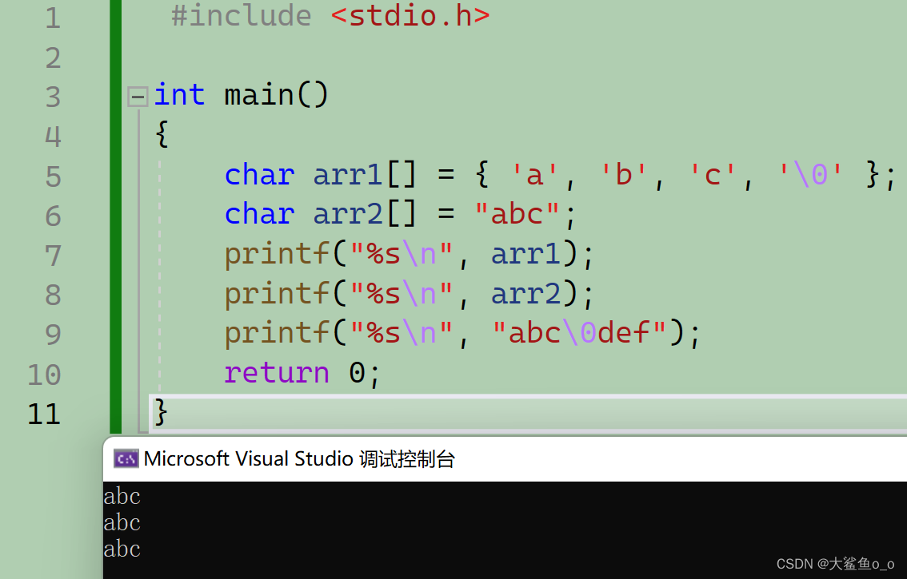Click the main() function name

[277, 95]
